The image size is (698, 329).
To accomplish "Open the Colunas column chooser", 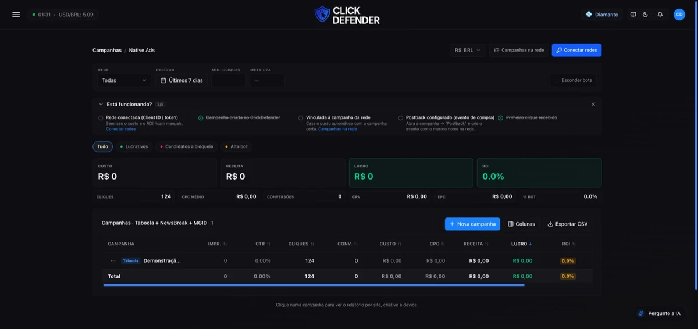I will click(521, 224).
